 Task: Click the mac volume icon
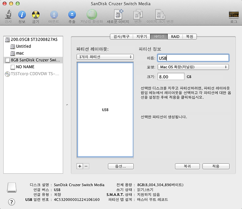click(x=13, y=53)
